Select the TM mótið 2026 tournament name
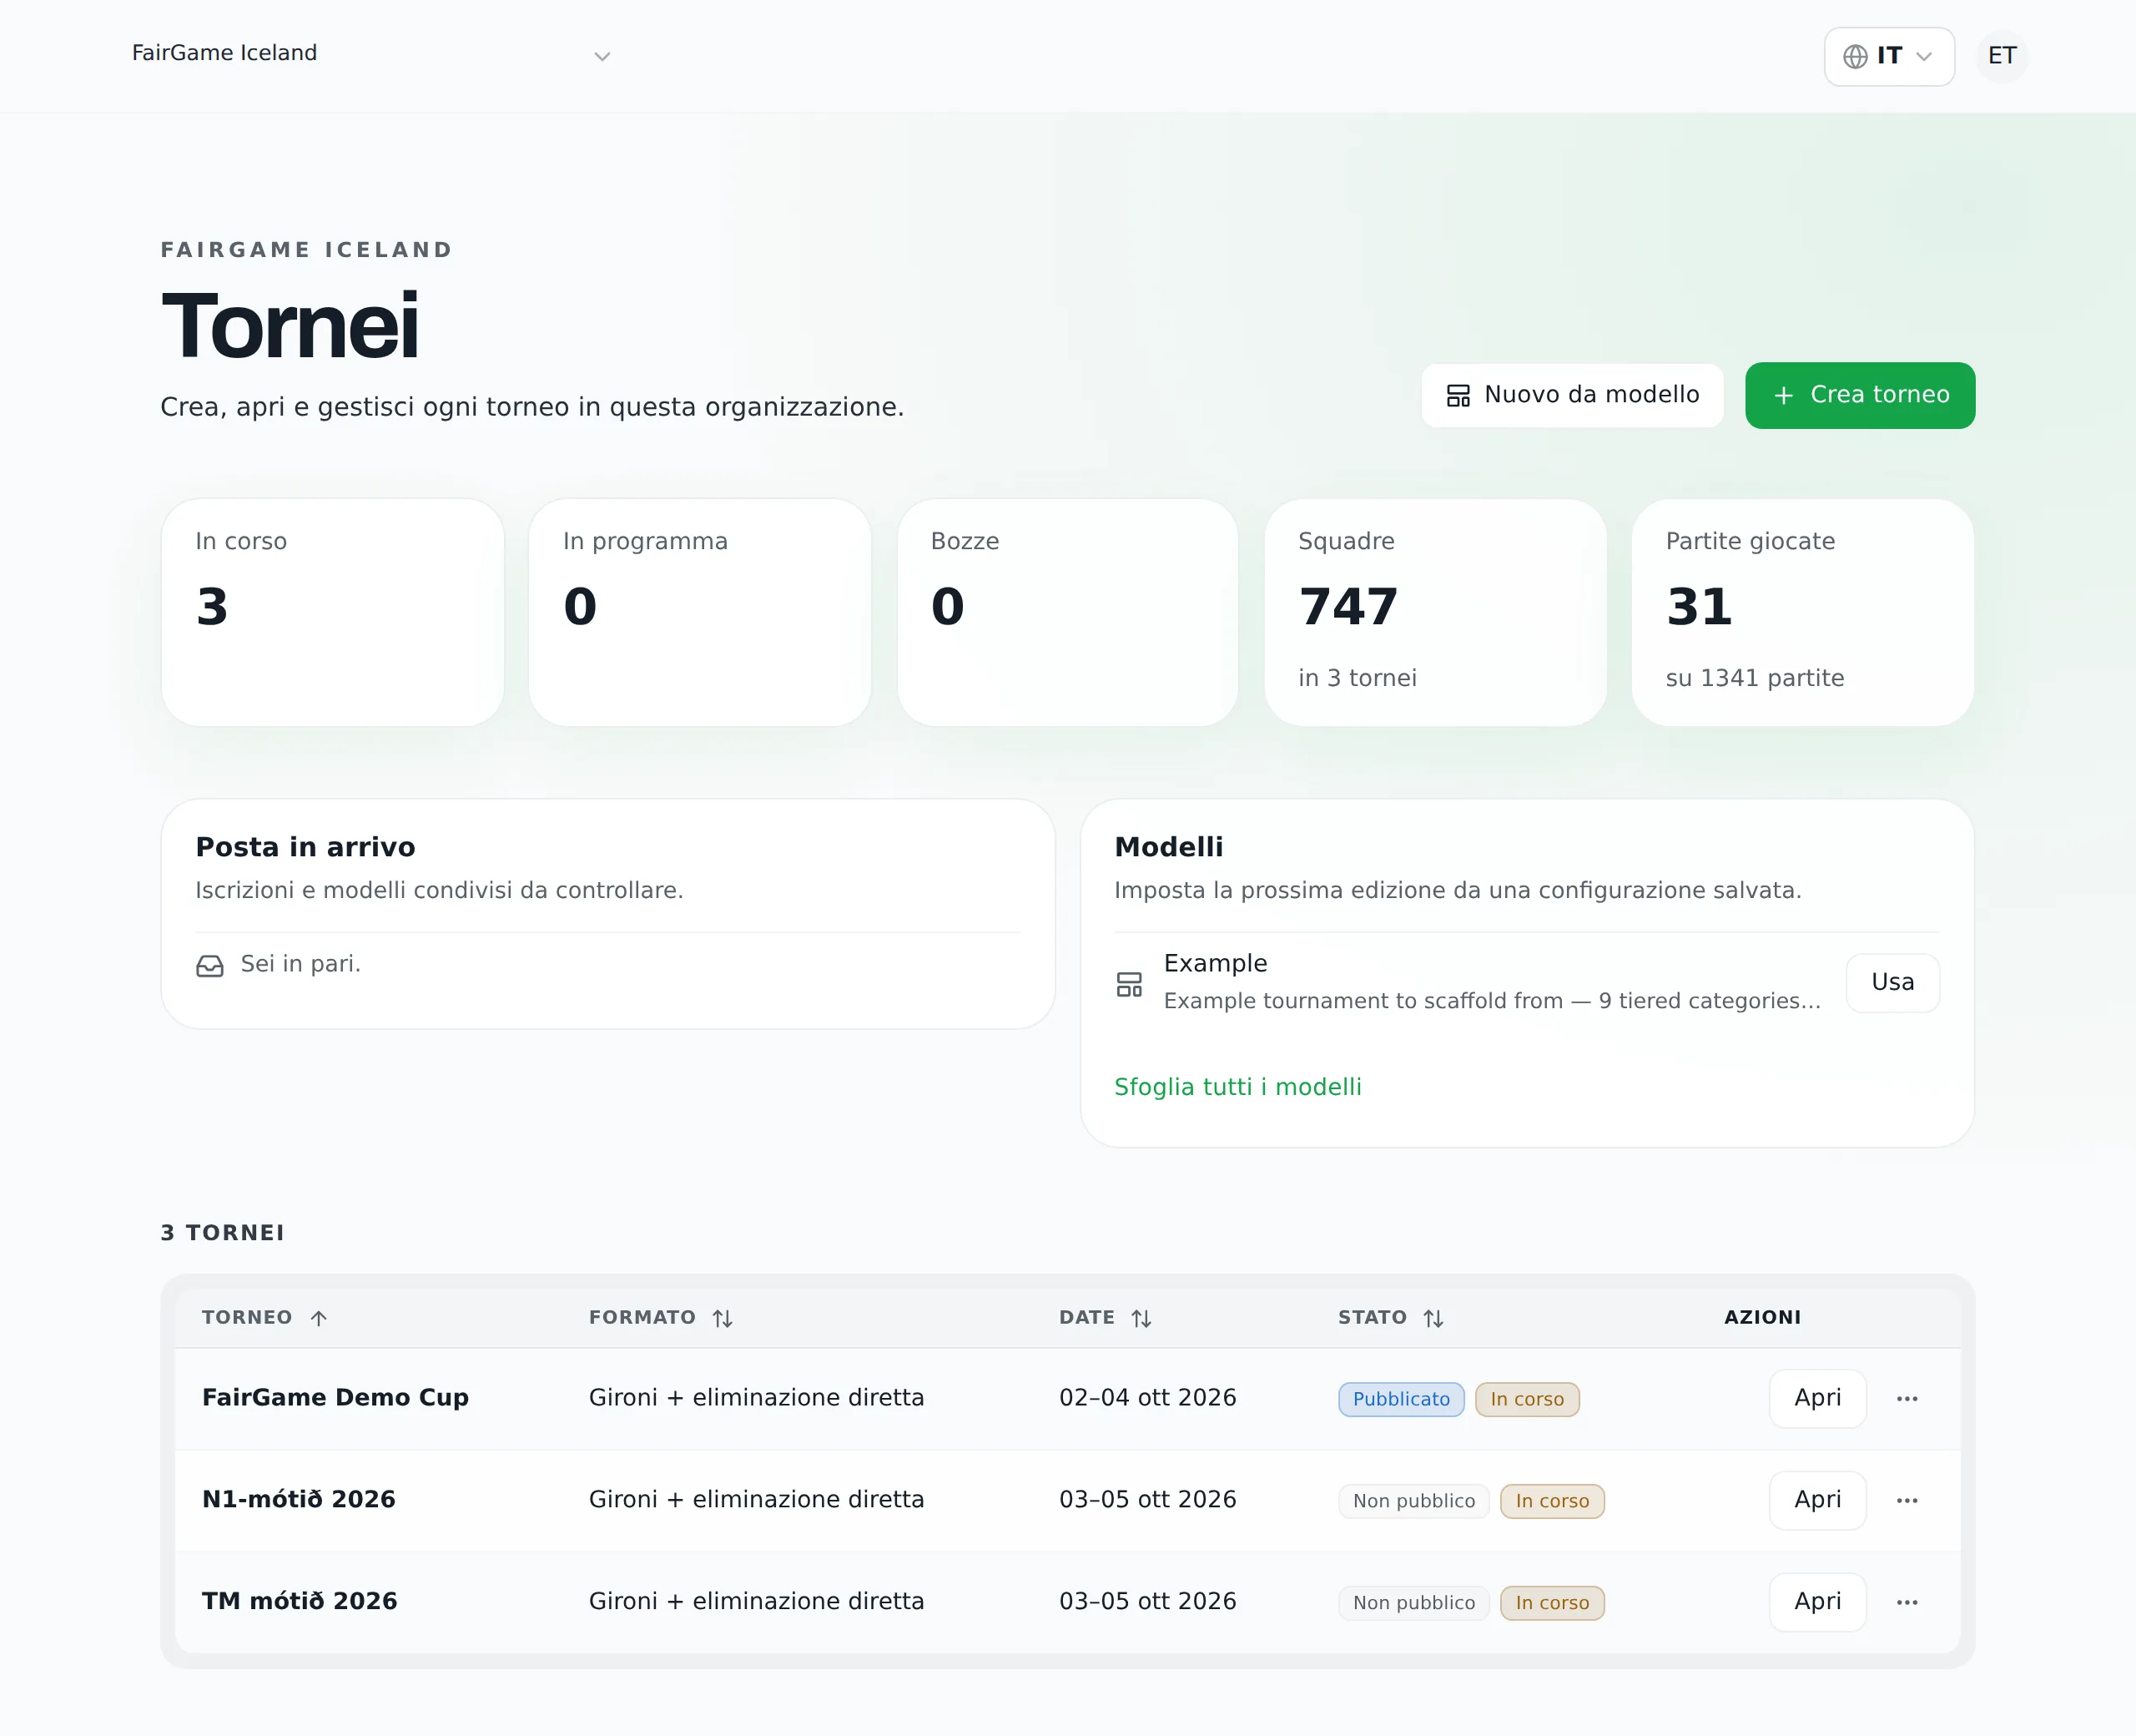The height and width of the screenshot is (1736, 2136). tap(299, 1601)
